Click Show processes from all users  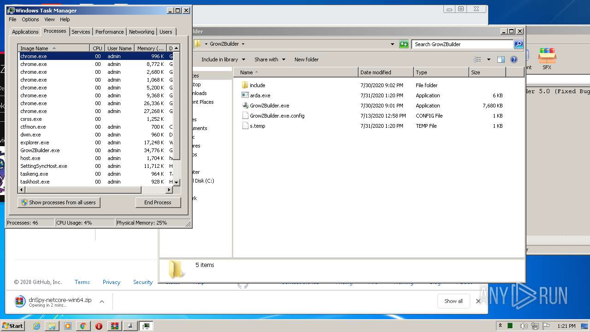click(59, 202)
